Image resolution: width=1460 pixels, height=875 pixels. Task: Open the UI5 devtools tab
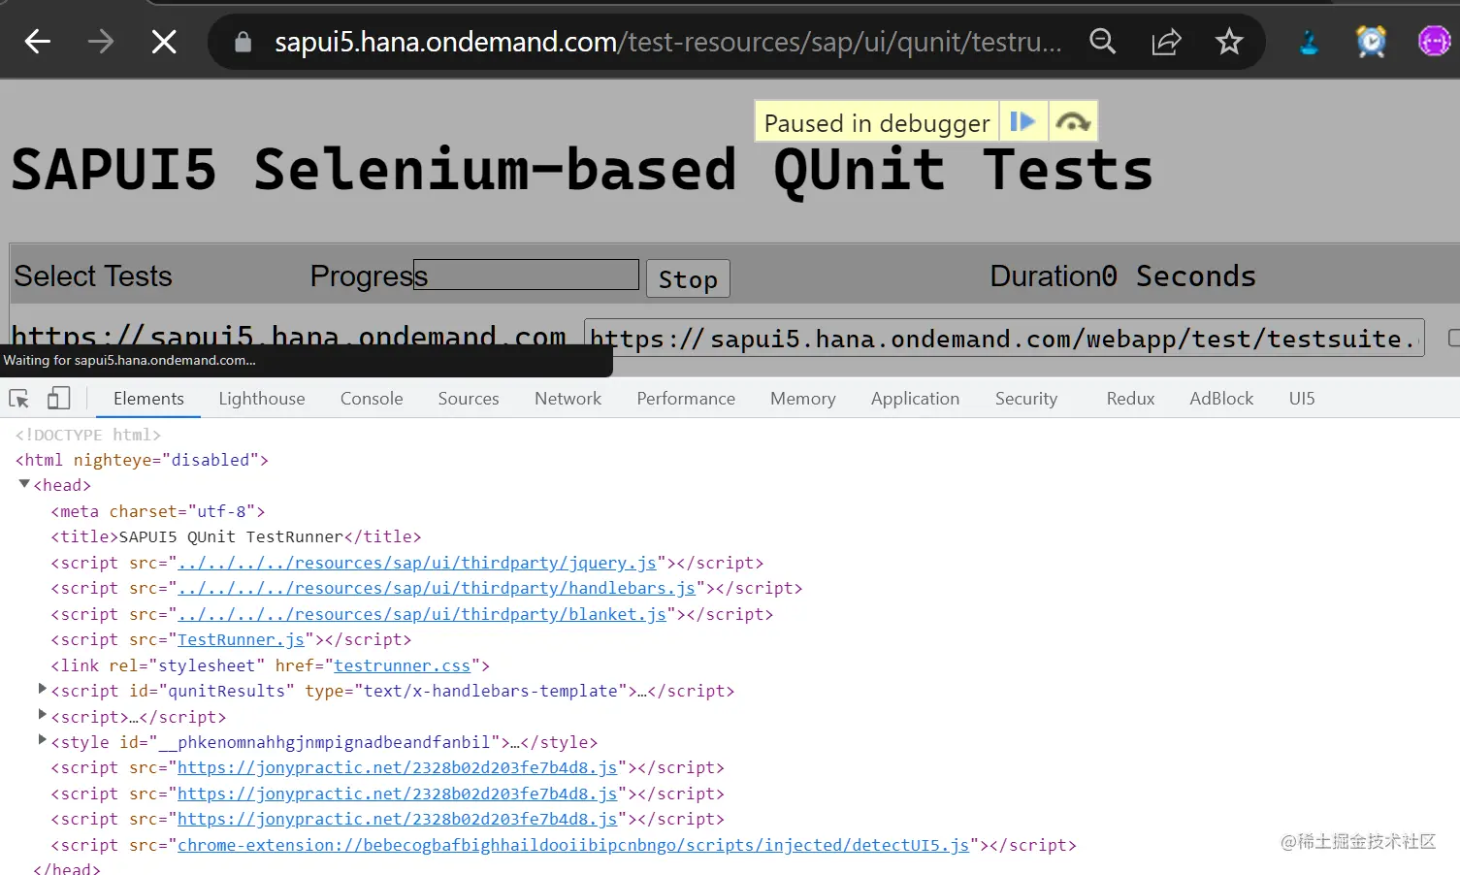[1302, 399]
